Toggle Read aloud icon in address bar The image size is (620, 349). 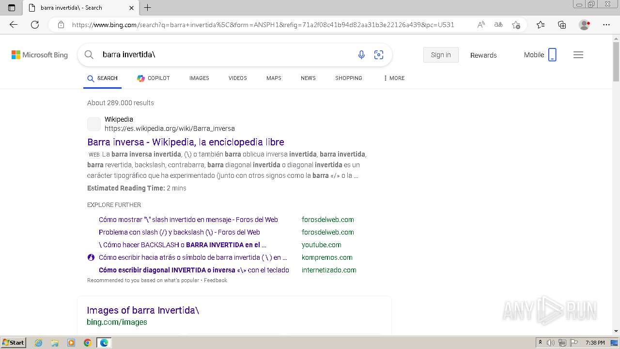pos(481,25)
